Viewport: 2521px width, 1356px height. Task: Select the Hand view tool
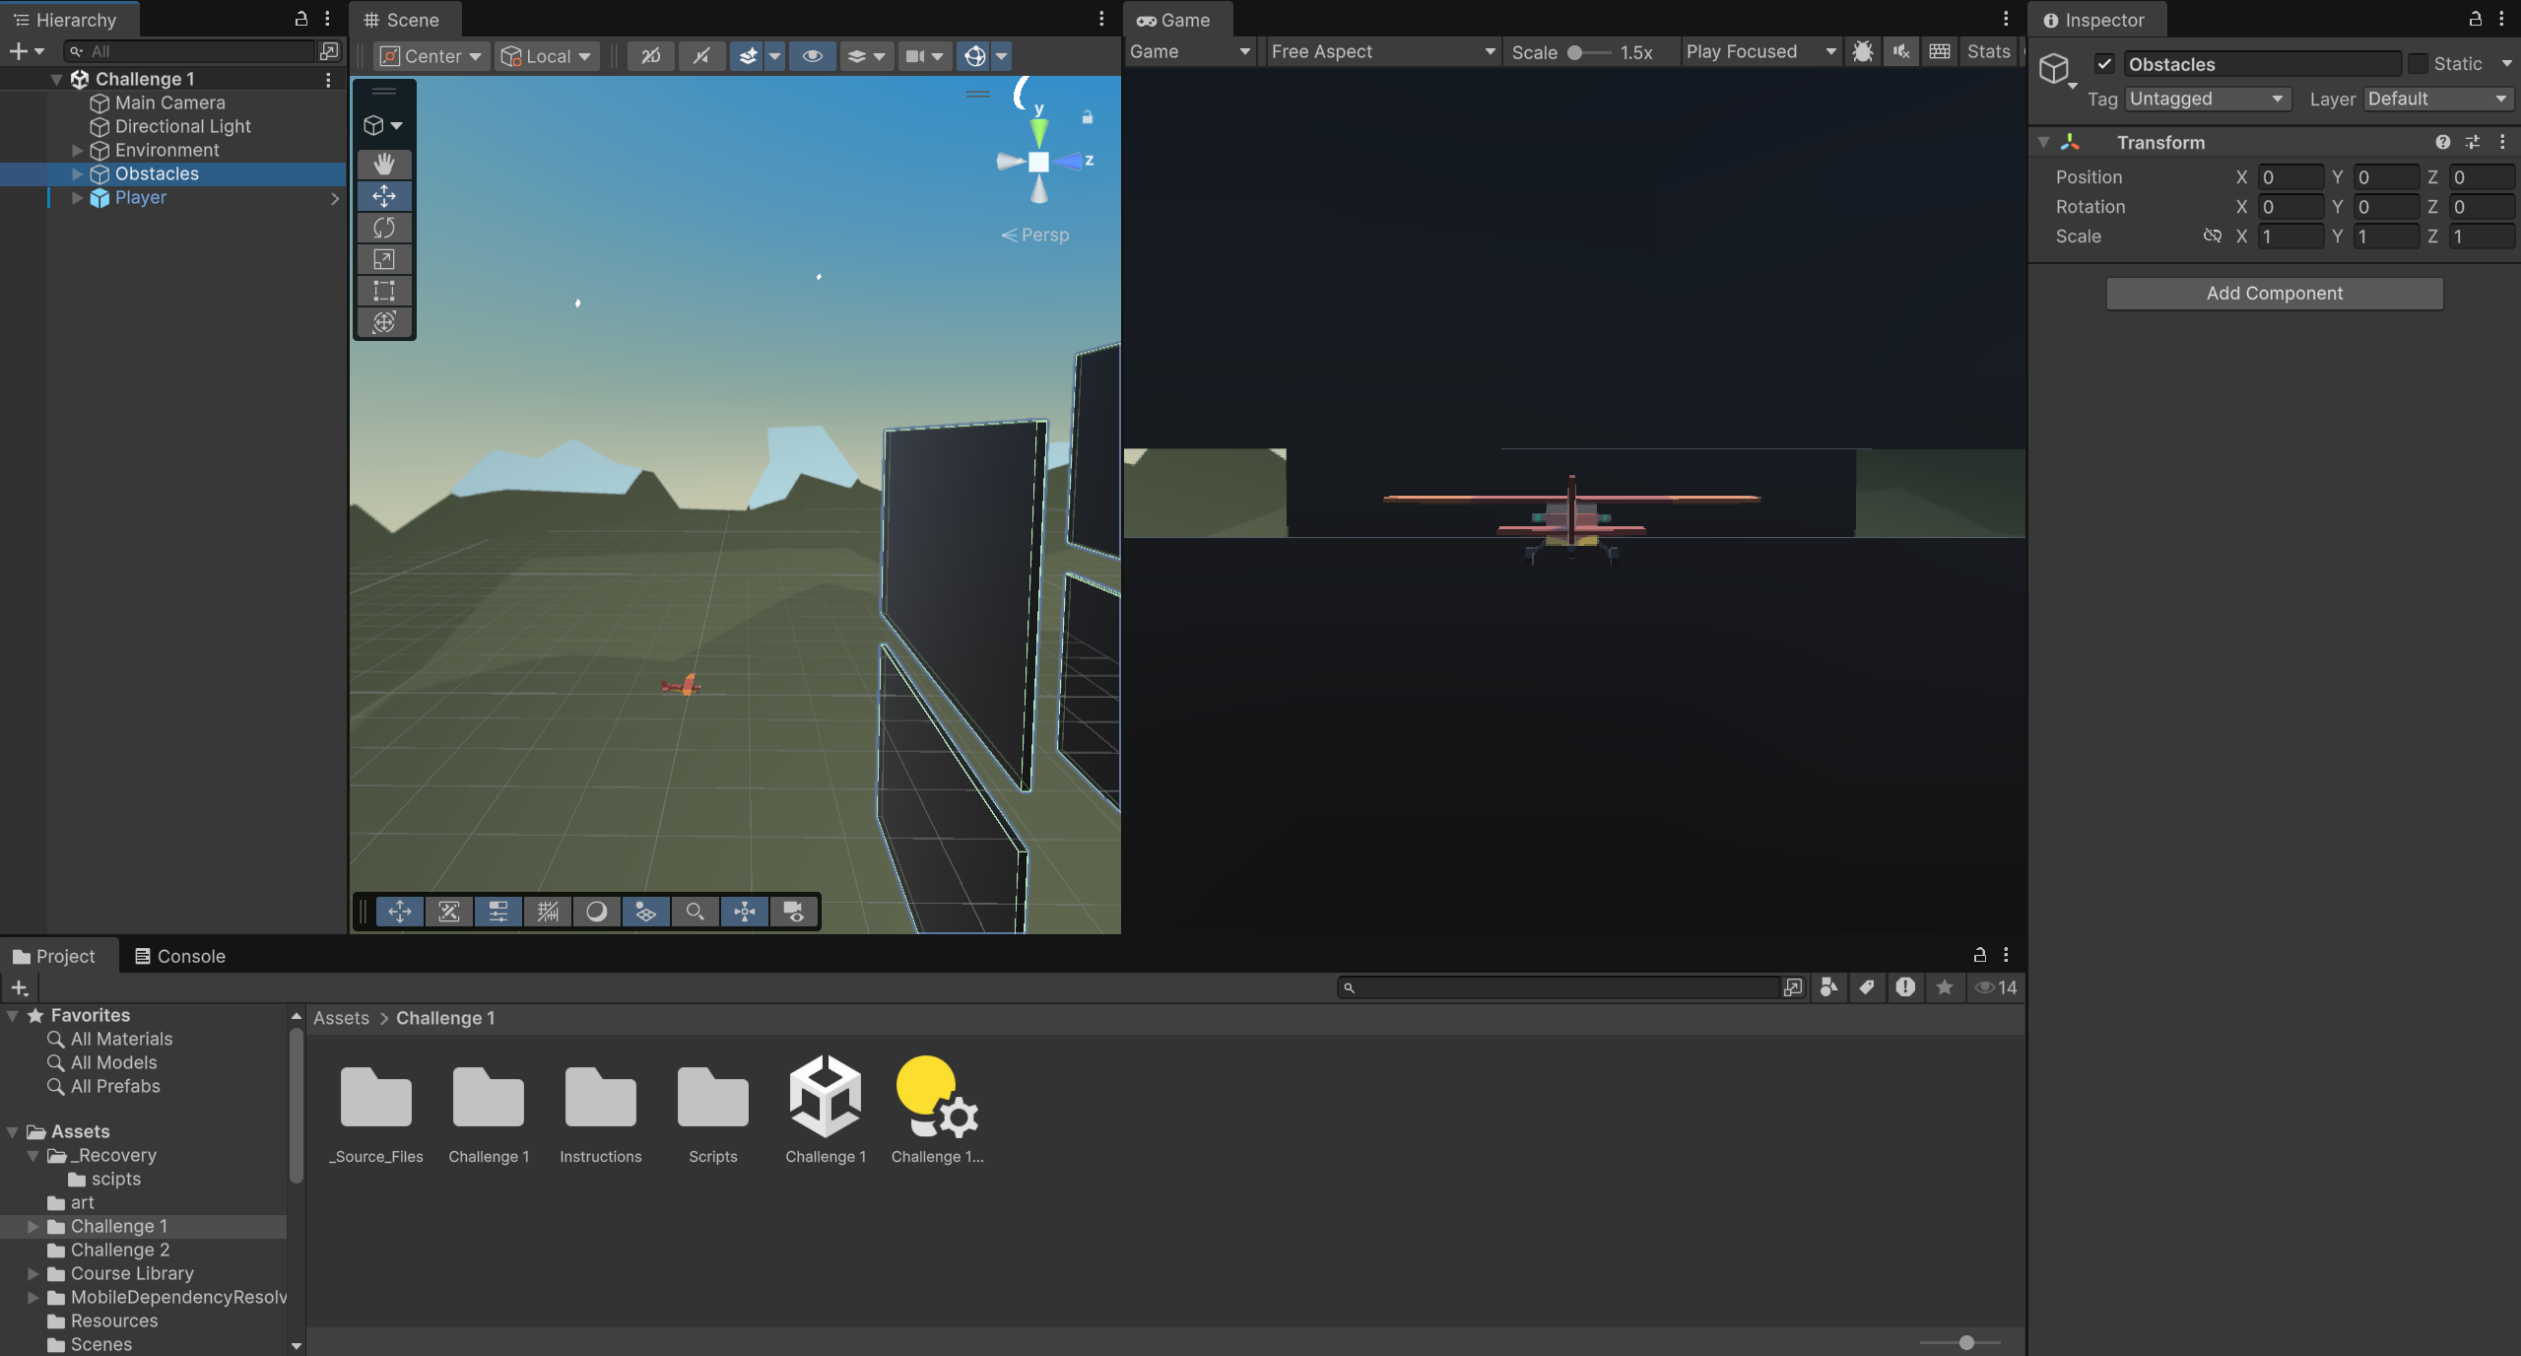[384, 164]
